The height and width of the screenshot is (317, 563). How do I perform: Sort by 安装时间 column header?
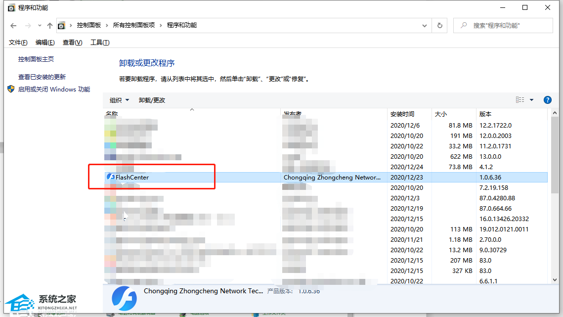[409, 114]
